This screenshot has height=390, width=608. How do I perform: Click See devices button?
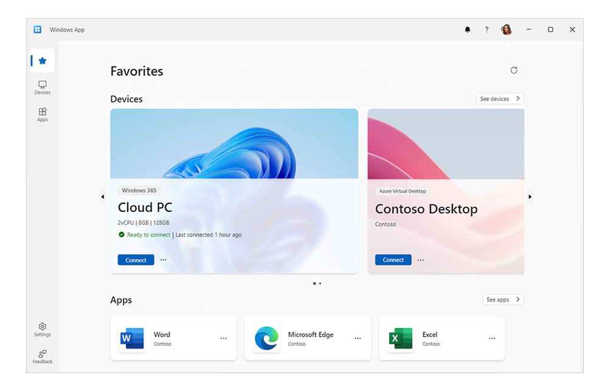point(500,99)
